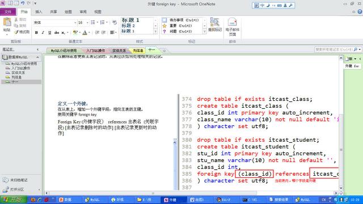Click the new page button

[349, 59]
